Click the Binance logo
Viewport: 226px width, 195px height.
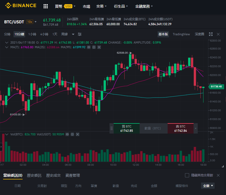20,6
